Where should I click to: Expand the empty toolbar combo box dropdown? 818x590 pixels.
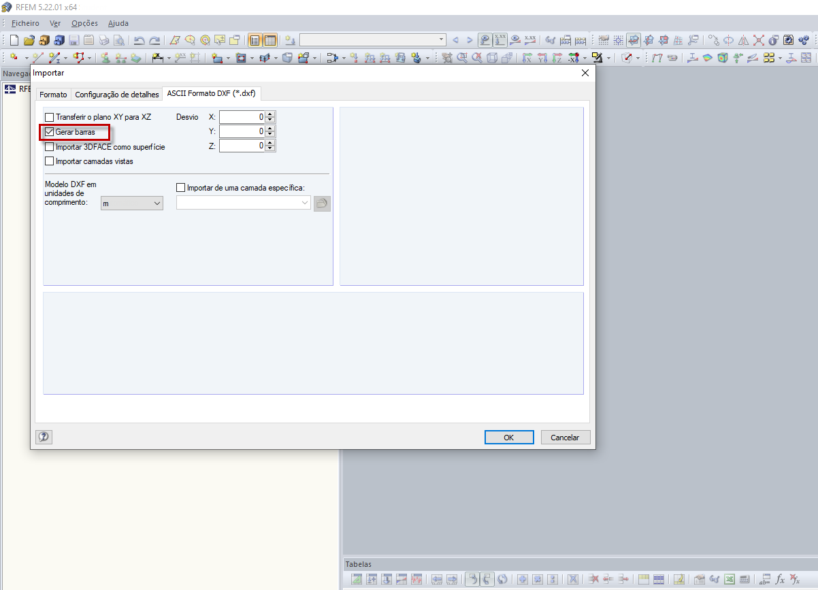click(441, 39)
